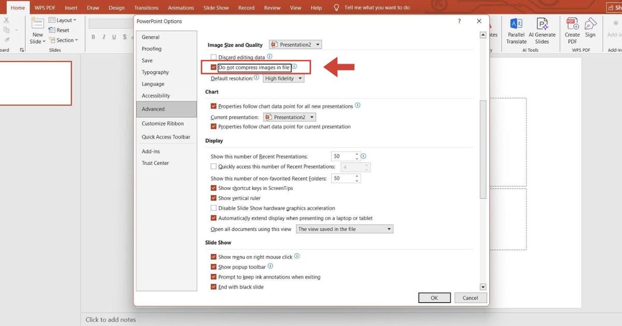Click the Cut scissors icon

coord(6,20)
